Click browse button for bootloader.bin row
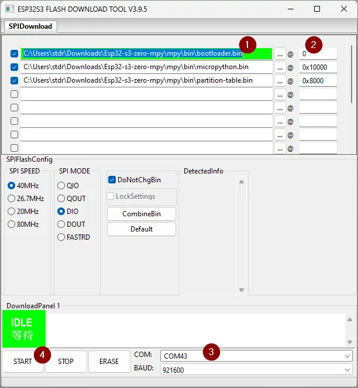This screenshot has width=358, height=388. (280, 54)
